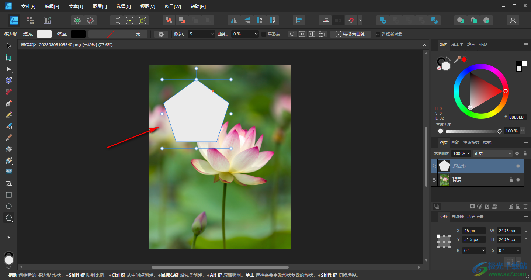Toggle the 平滑点 checkbox

[264, 34]
